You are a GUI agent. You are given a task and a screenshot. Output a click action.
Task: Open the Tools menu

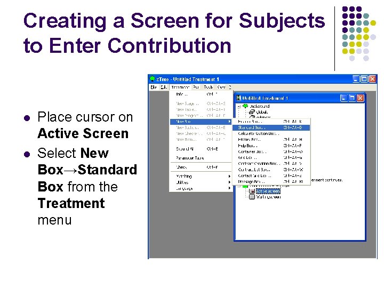click(208, 87)
